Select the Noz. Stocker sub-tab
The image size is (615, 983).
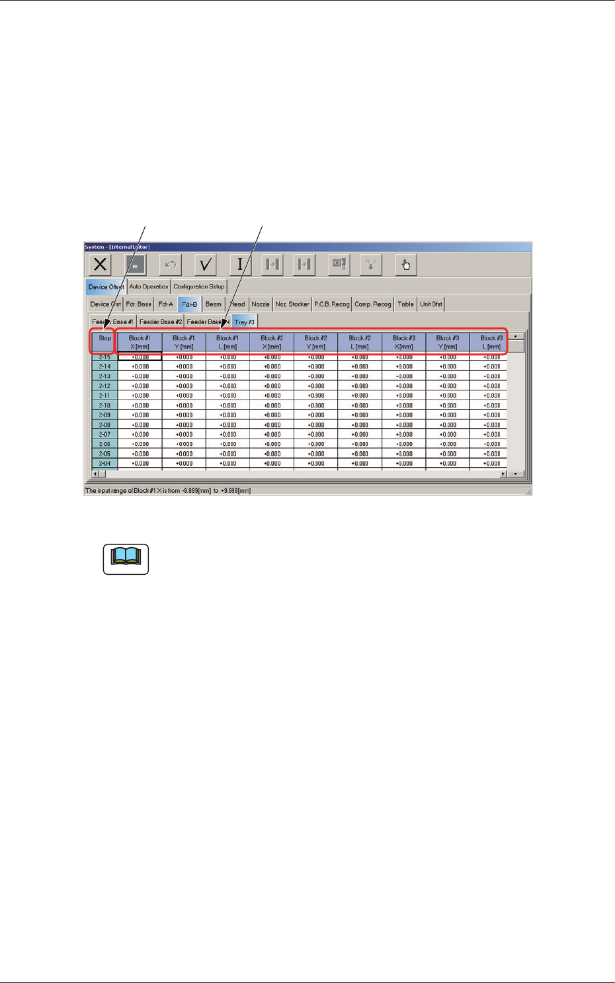[292, 304]
